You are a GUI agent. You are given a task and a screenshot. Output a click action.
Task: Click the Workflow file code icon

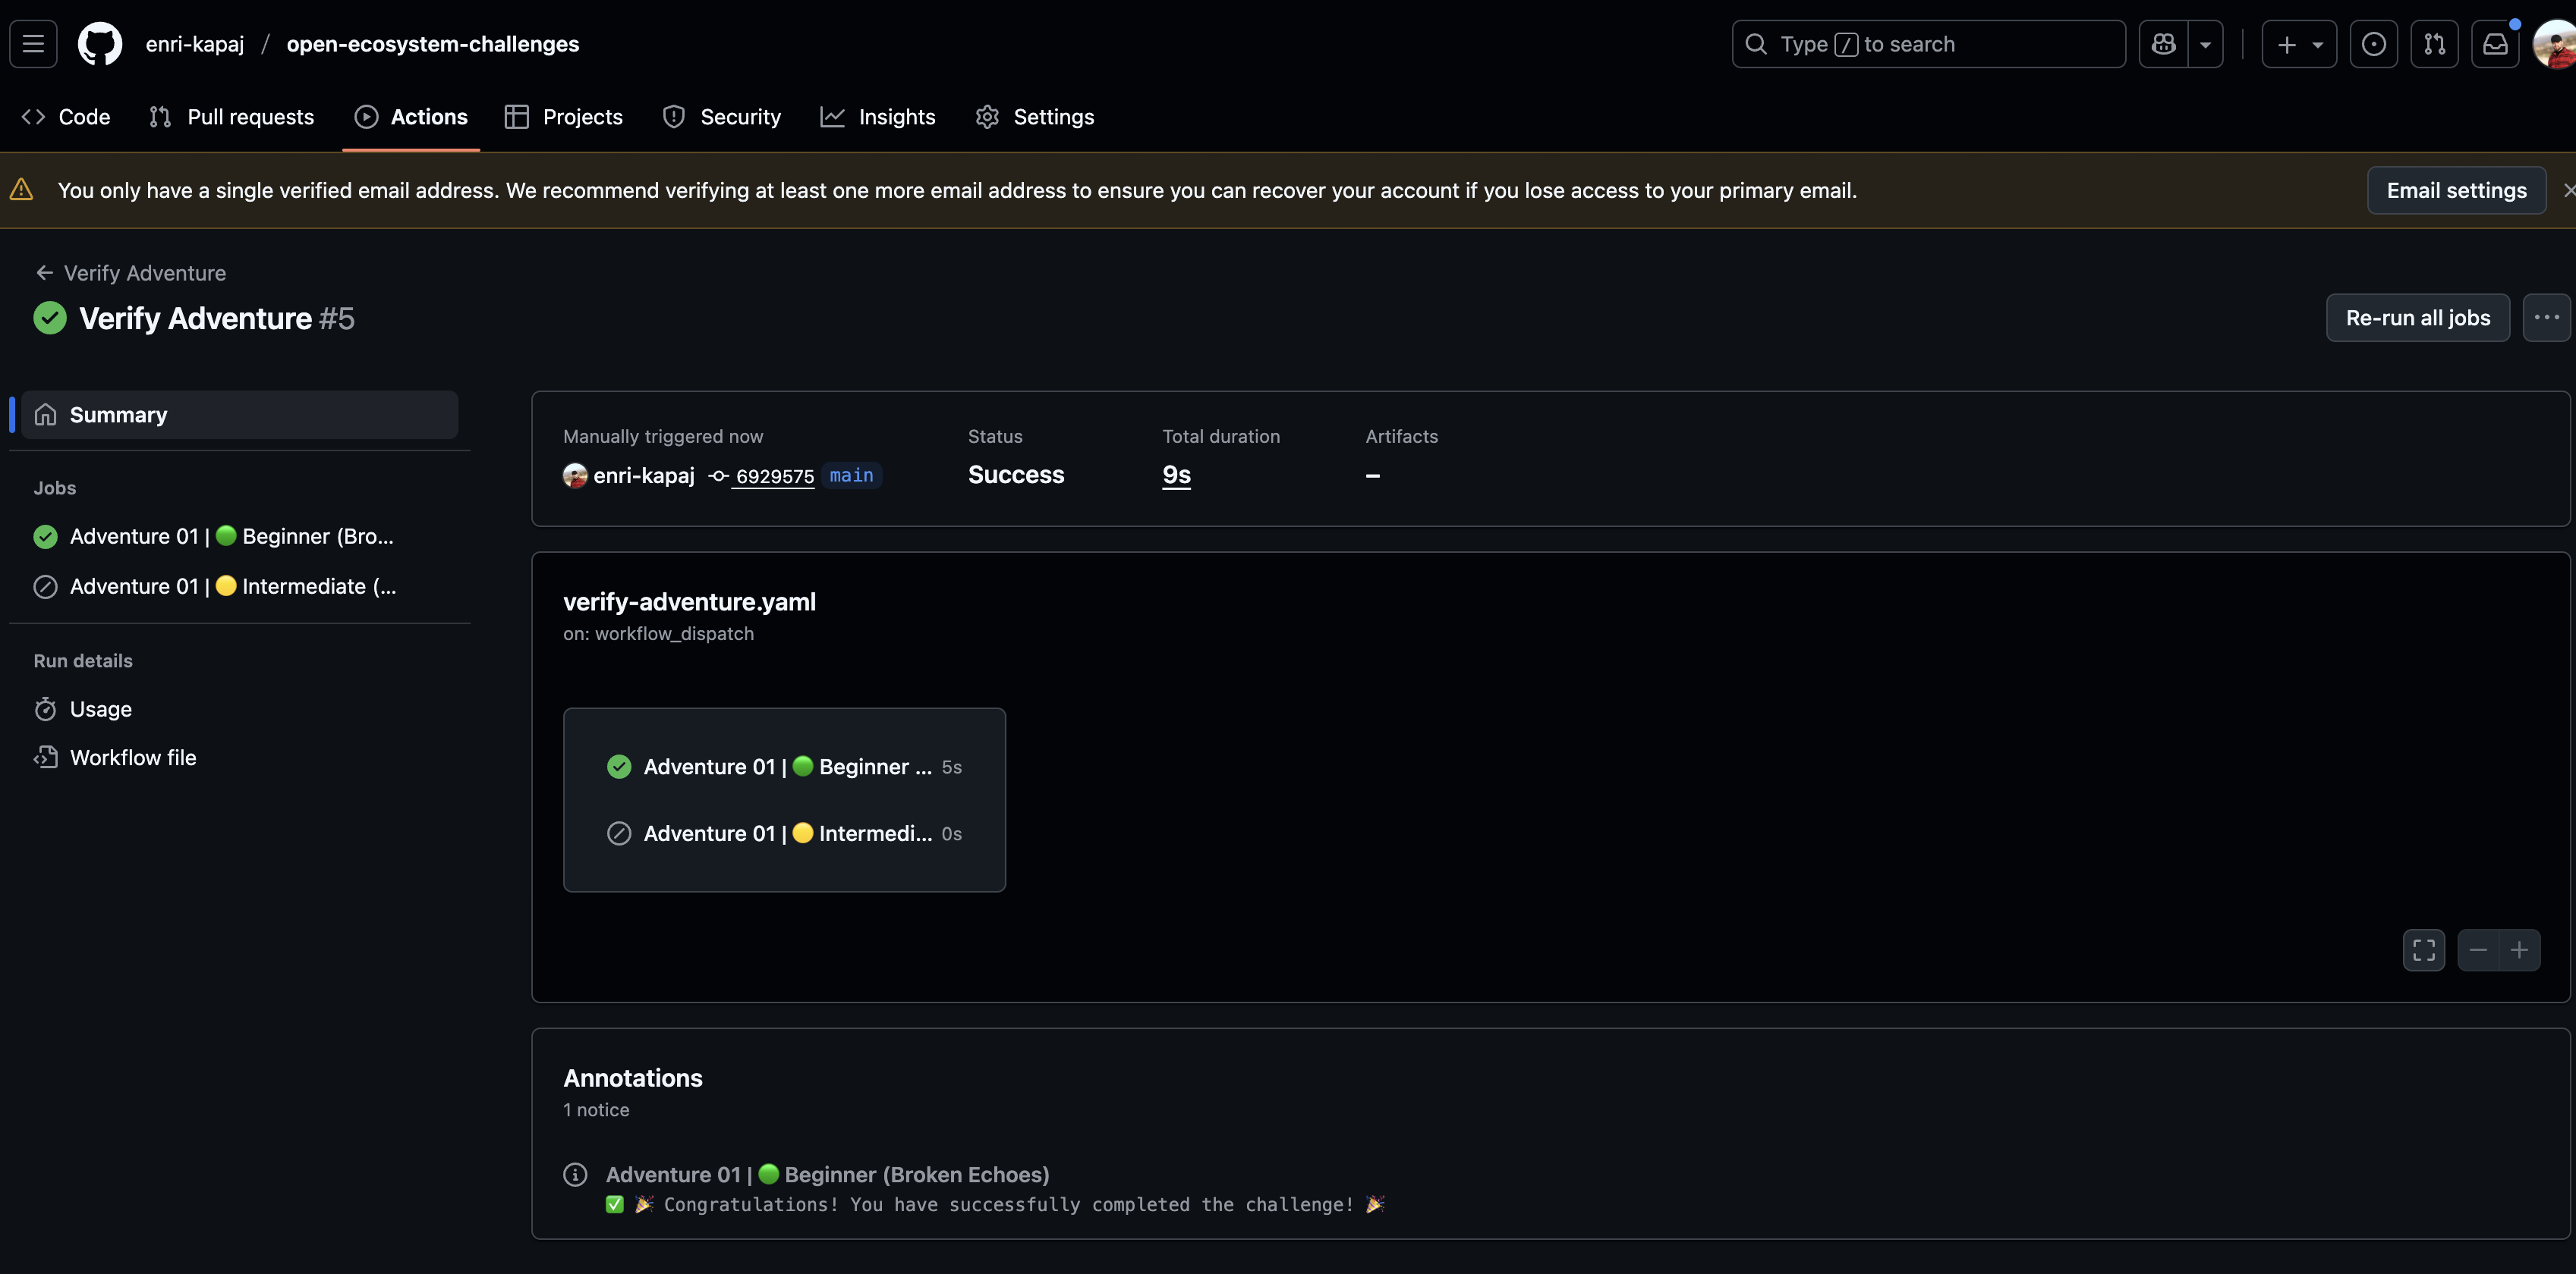coord(45,758)
